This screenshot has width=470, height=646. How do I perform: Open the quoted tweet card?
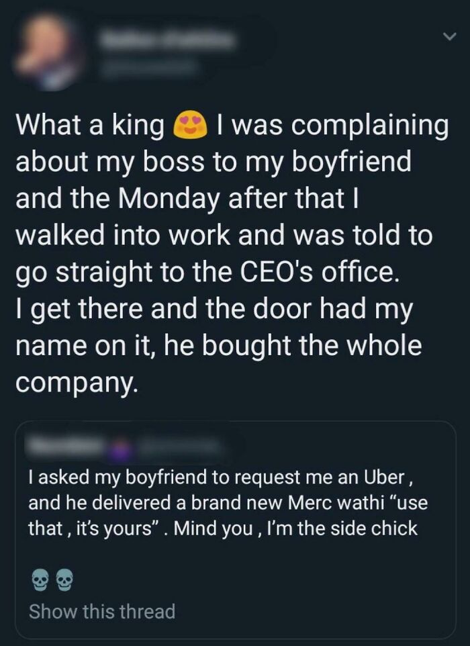coord(235,530)
